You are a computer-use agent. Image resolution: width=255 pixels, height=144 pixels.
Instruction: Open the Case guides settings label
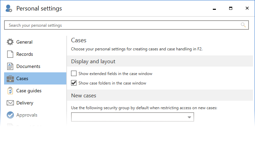click(x=29, y=91)
